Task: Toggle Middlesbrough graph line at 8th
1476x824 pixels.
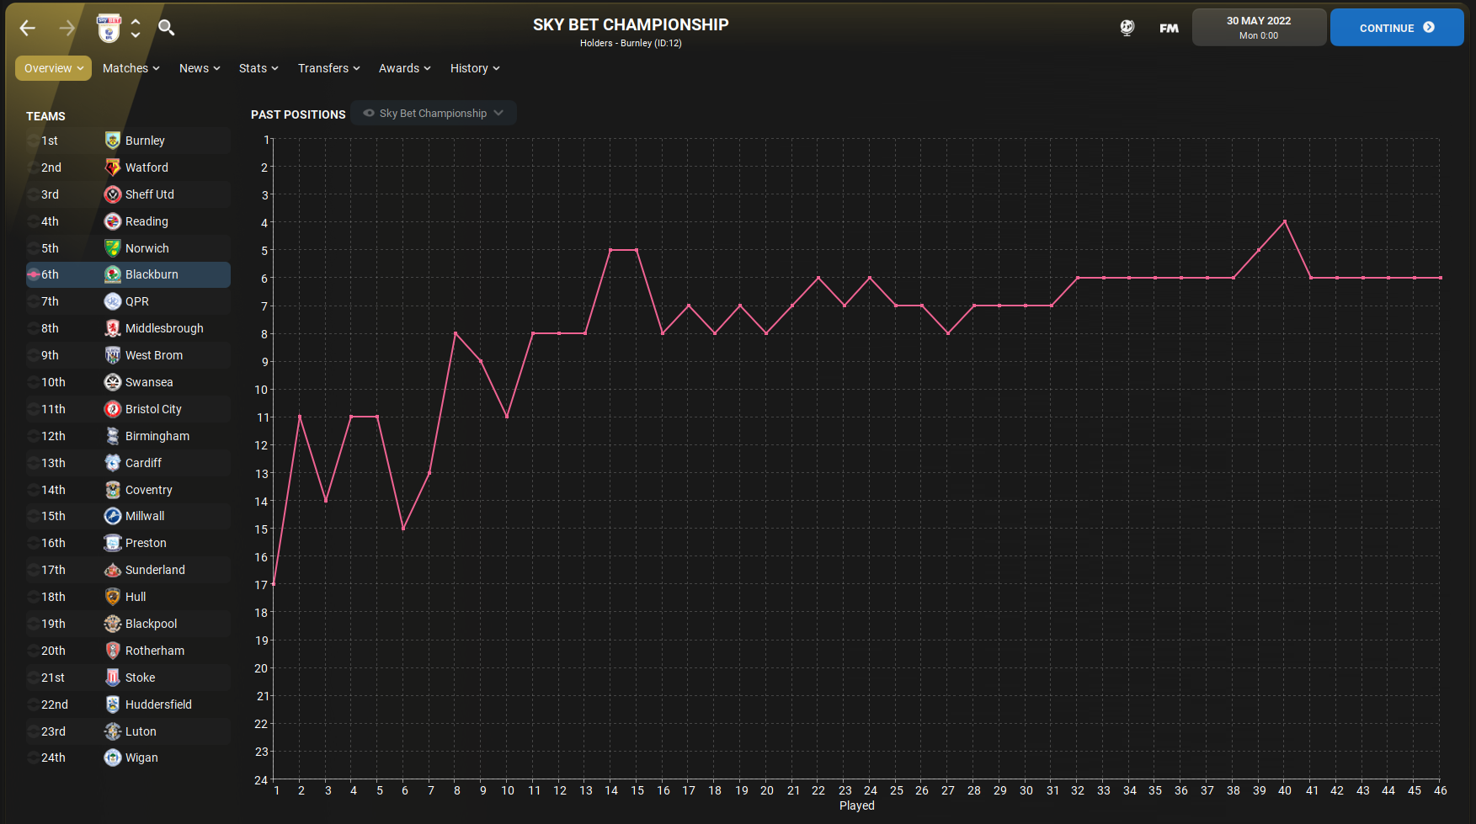Action: point(34,328)
